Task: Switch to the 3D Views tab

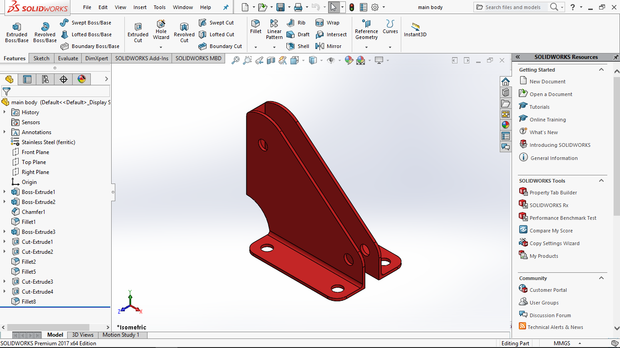Action: pos(83,335)
